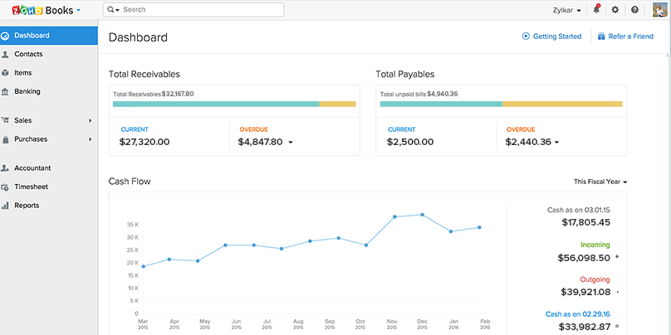Open settings via the gear icon
This screenshot has width=671, height=335.
615,10
